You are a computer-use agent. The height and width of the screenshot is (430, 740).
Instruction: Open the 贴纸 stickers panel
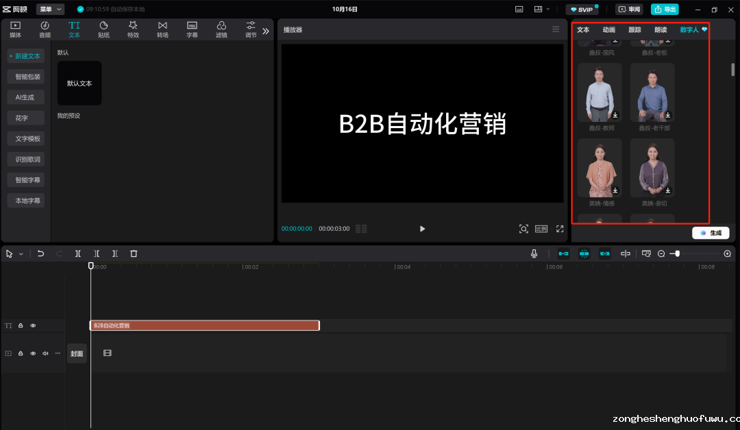[104, 29]
